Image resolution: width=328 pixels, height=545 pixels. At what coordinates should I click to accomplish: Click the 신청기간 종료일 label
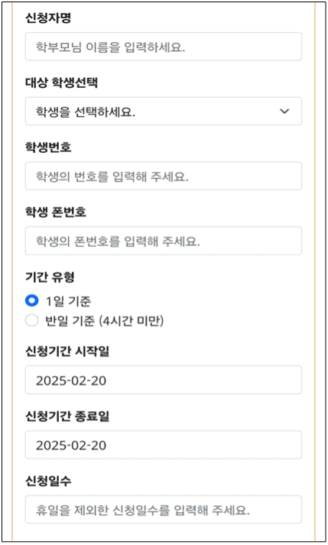click(67, 416)
